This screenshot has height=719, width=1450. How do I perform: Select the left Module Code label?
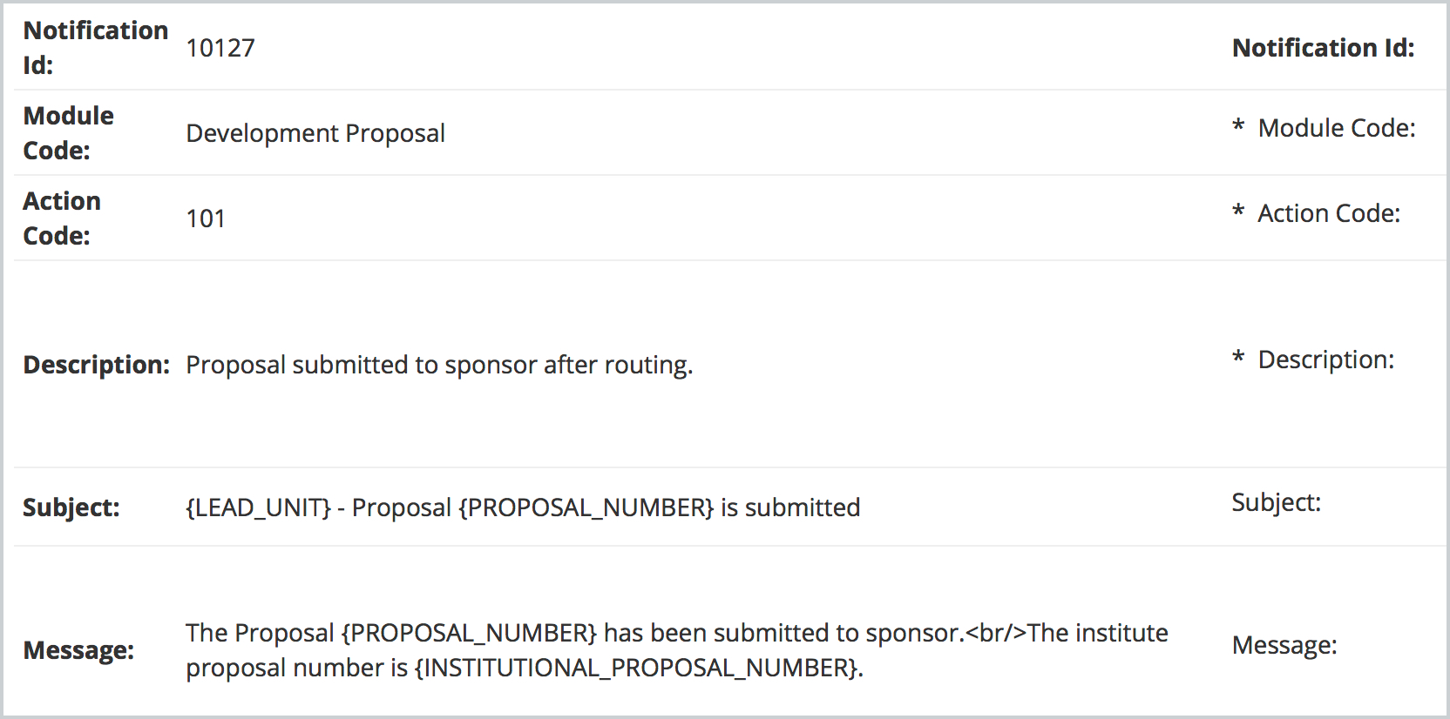68,133
